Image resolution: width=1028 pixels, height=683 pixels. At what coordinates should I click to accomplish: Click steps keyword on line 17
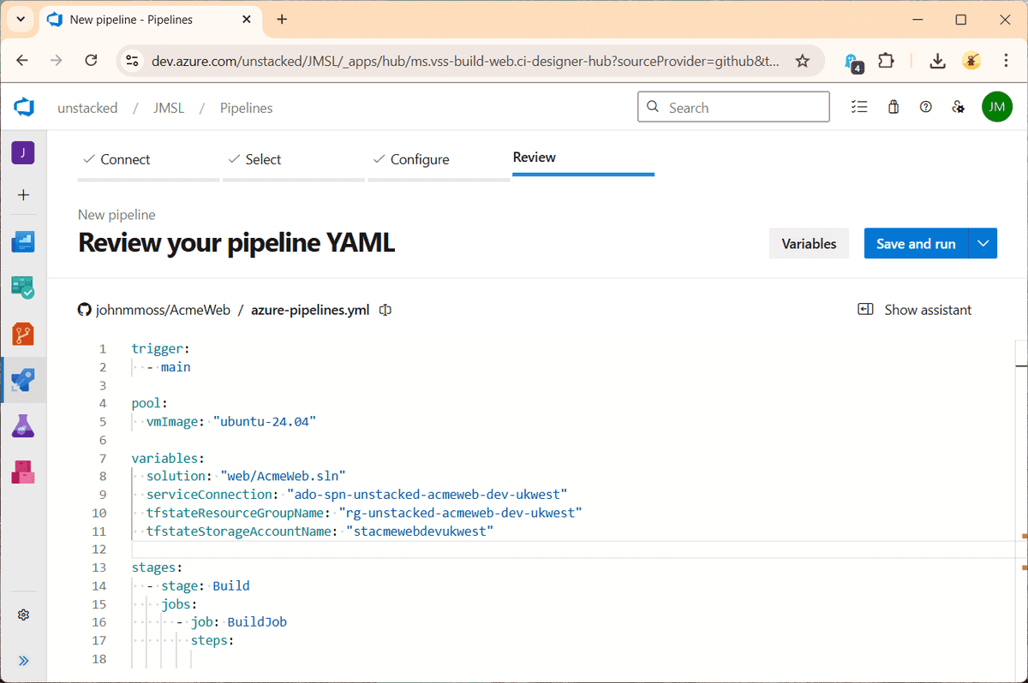[x=209, y=640]
